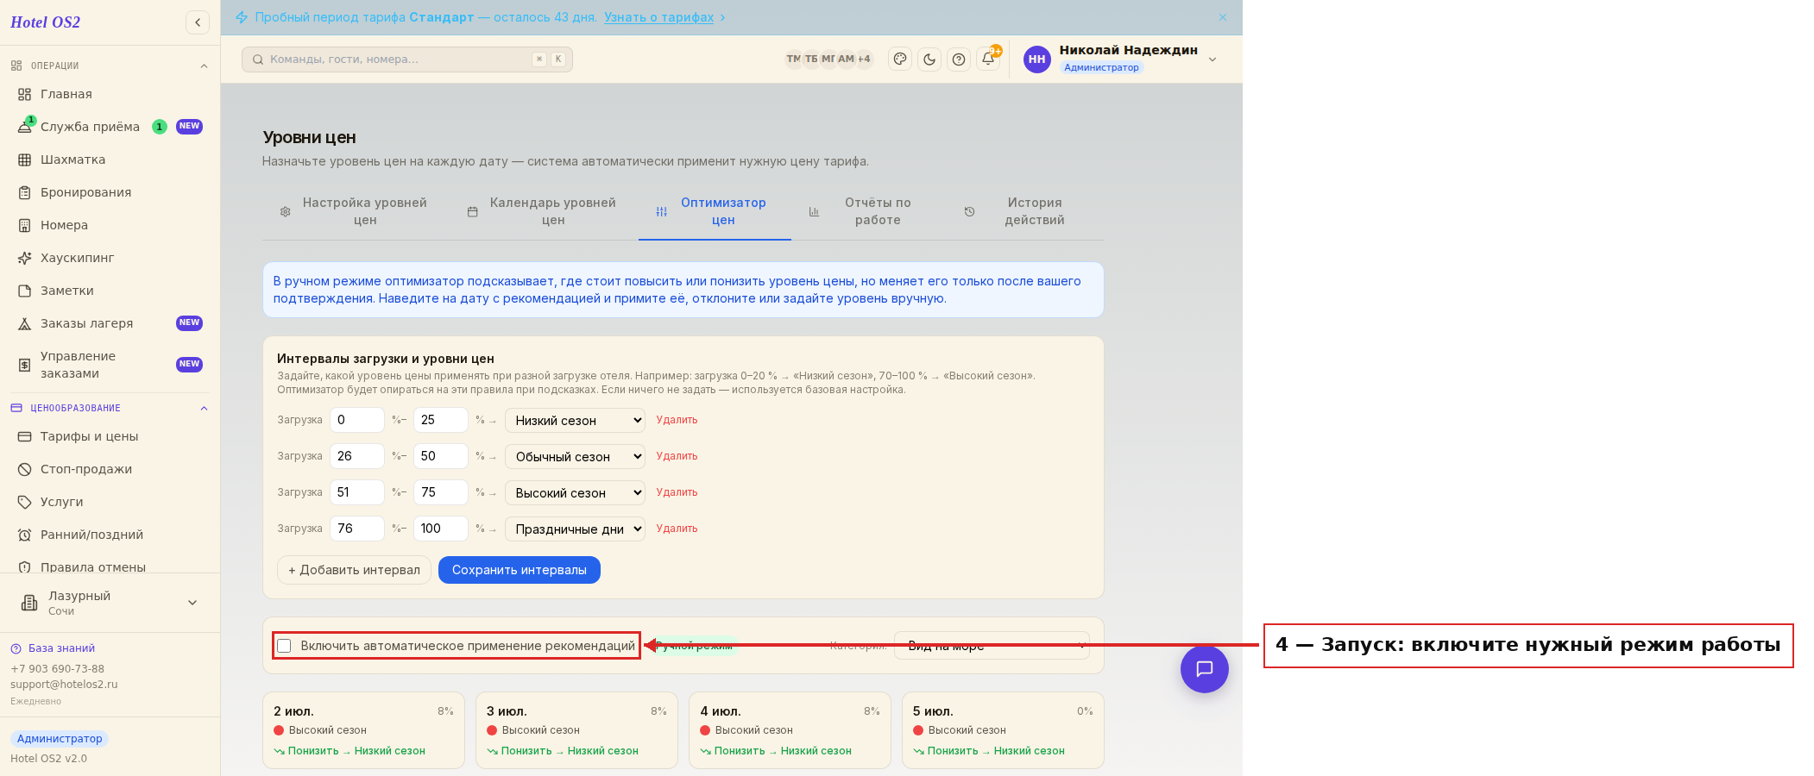Click Сохранить интервалы button
This screenshot has height=776, width=1814.
point(520,570)
